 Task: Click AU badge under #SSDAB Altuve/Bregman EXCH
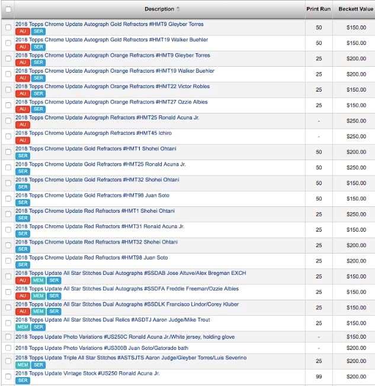[x=23, y=280]
